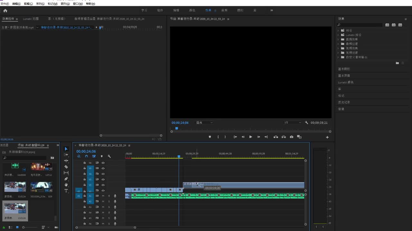
Task: Click Export Frame camera icon
Action: pos(291,137)
